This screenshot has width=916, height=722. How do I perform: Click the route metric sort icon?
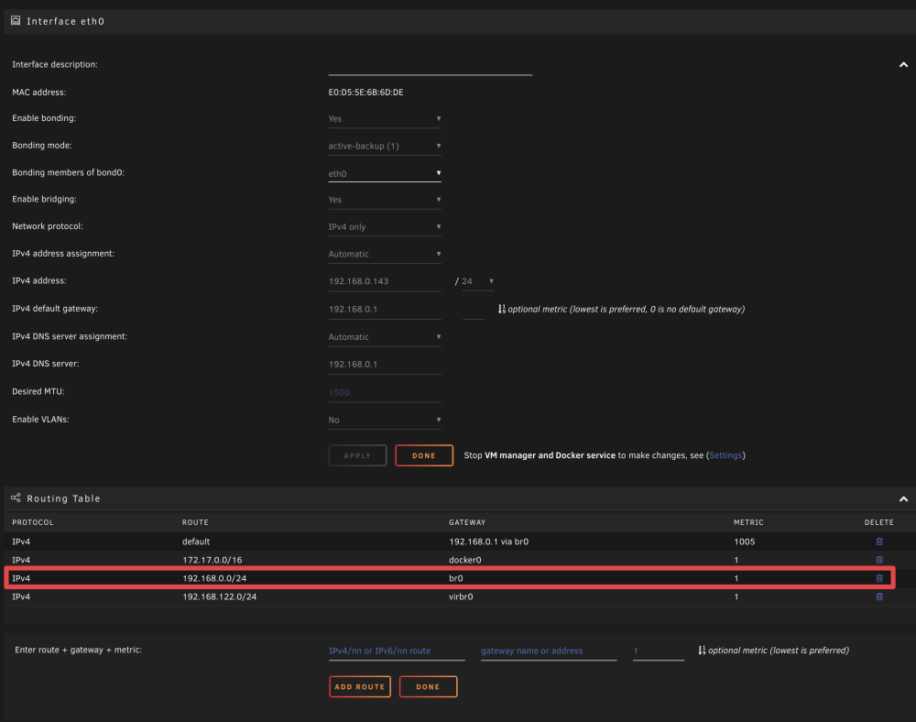702,651
